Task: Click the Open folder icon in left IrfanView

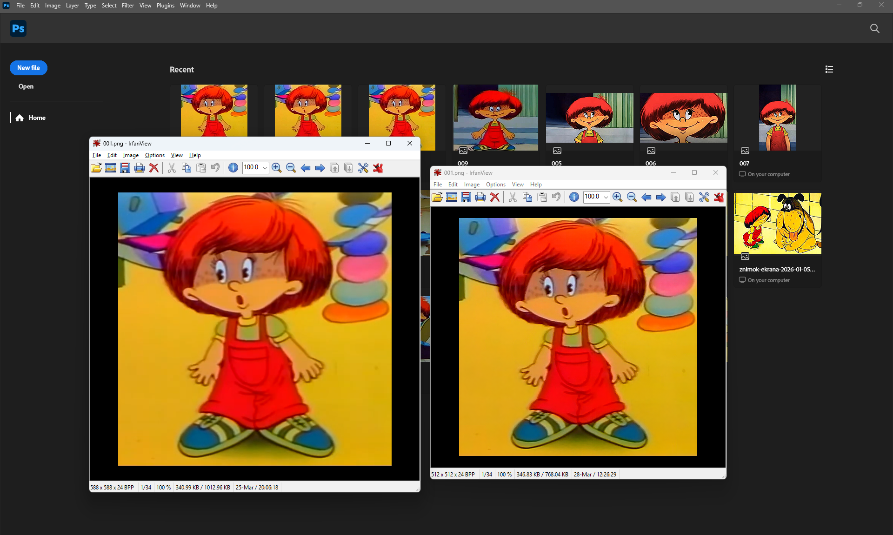Action: click(96, 168)
